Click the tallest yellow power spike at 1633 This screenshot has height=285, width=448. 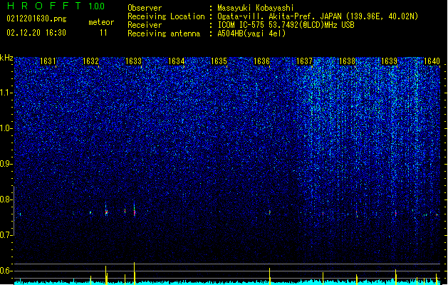(x=135, y=274)
